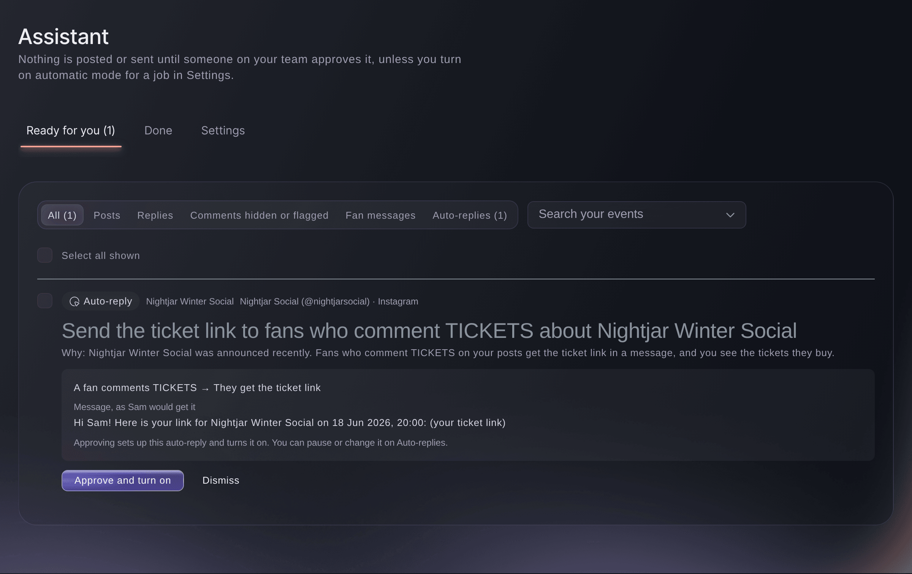Click 'Approving sets up this auto-reply' note
912x574 pixels.
[x=261, y=443]
